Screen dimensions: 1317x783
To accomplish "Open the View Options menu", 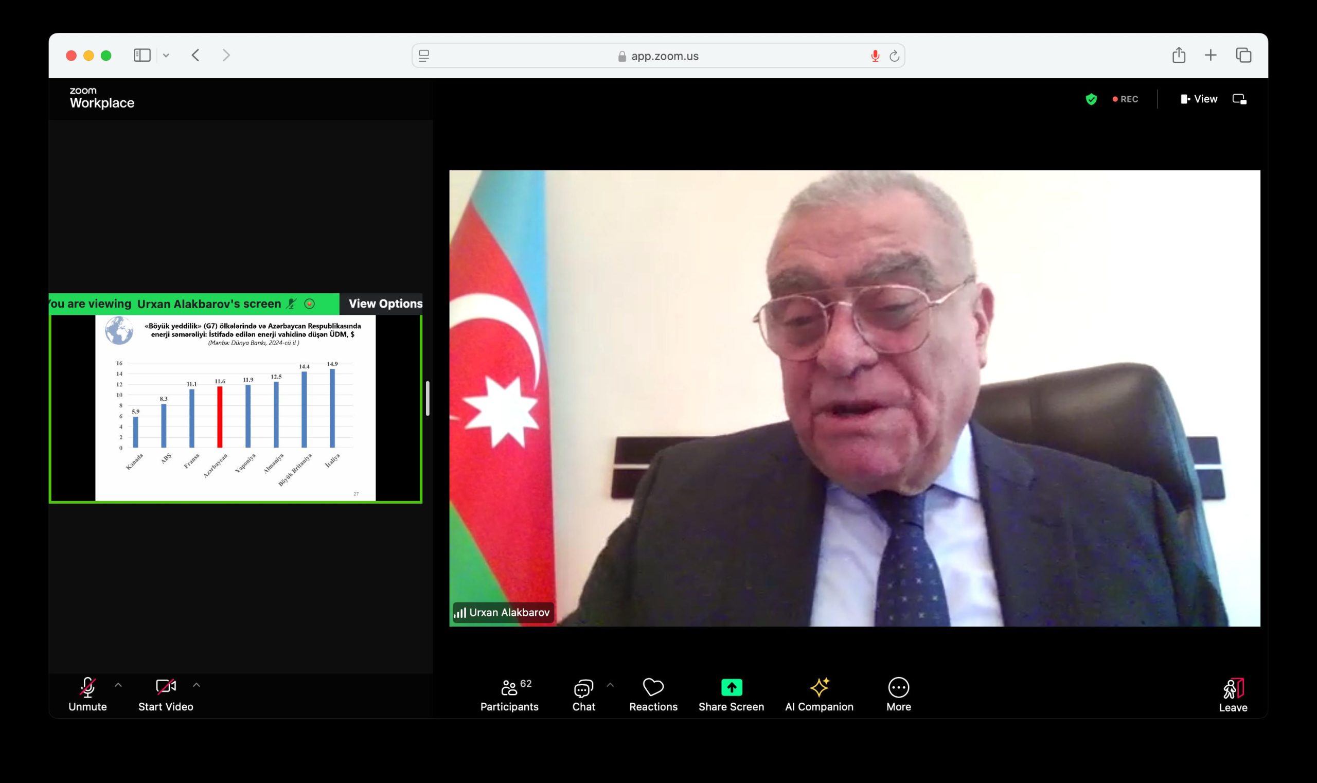I will click(x=386, y=304).
